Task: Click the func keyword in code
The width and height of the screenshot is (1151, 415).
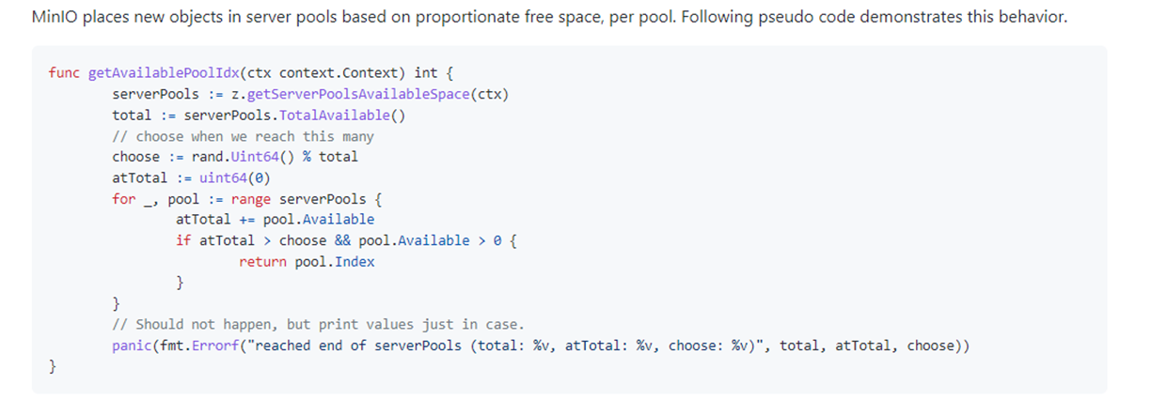Action: pos(64,73)
